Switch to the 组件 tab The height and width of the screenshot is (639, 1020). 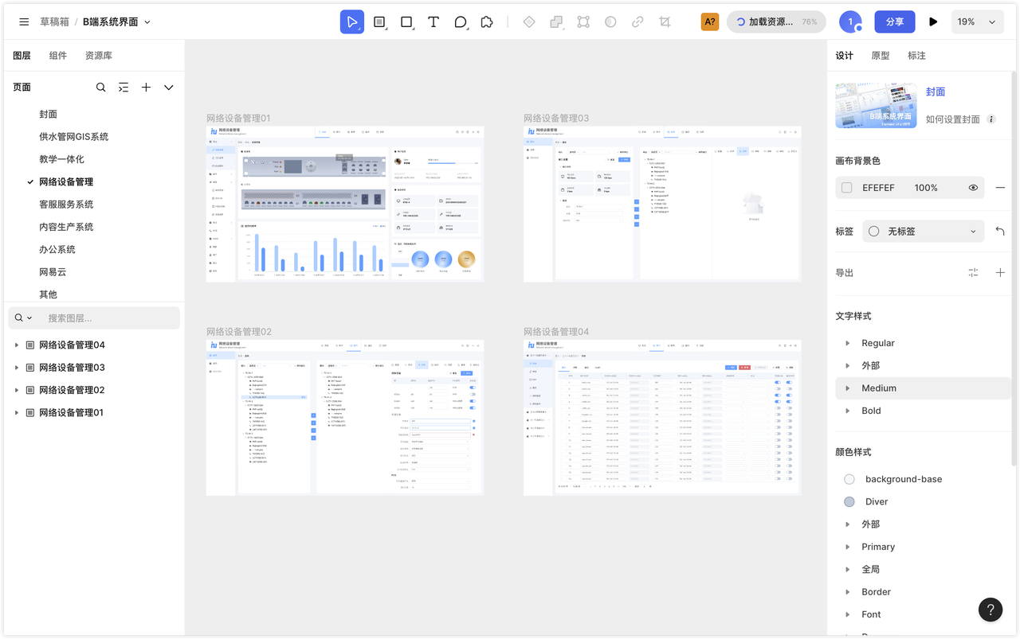tap(58, 56)
